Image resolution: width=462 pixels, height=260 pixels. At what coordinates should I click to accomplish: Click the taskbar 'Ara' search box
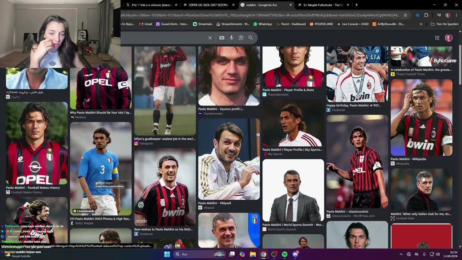tap(199, 254)
